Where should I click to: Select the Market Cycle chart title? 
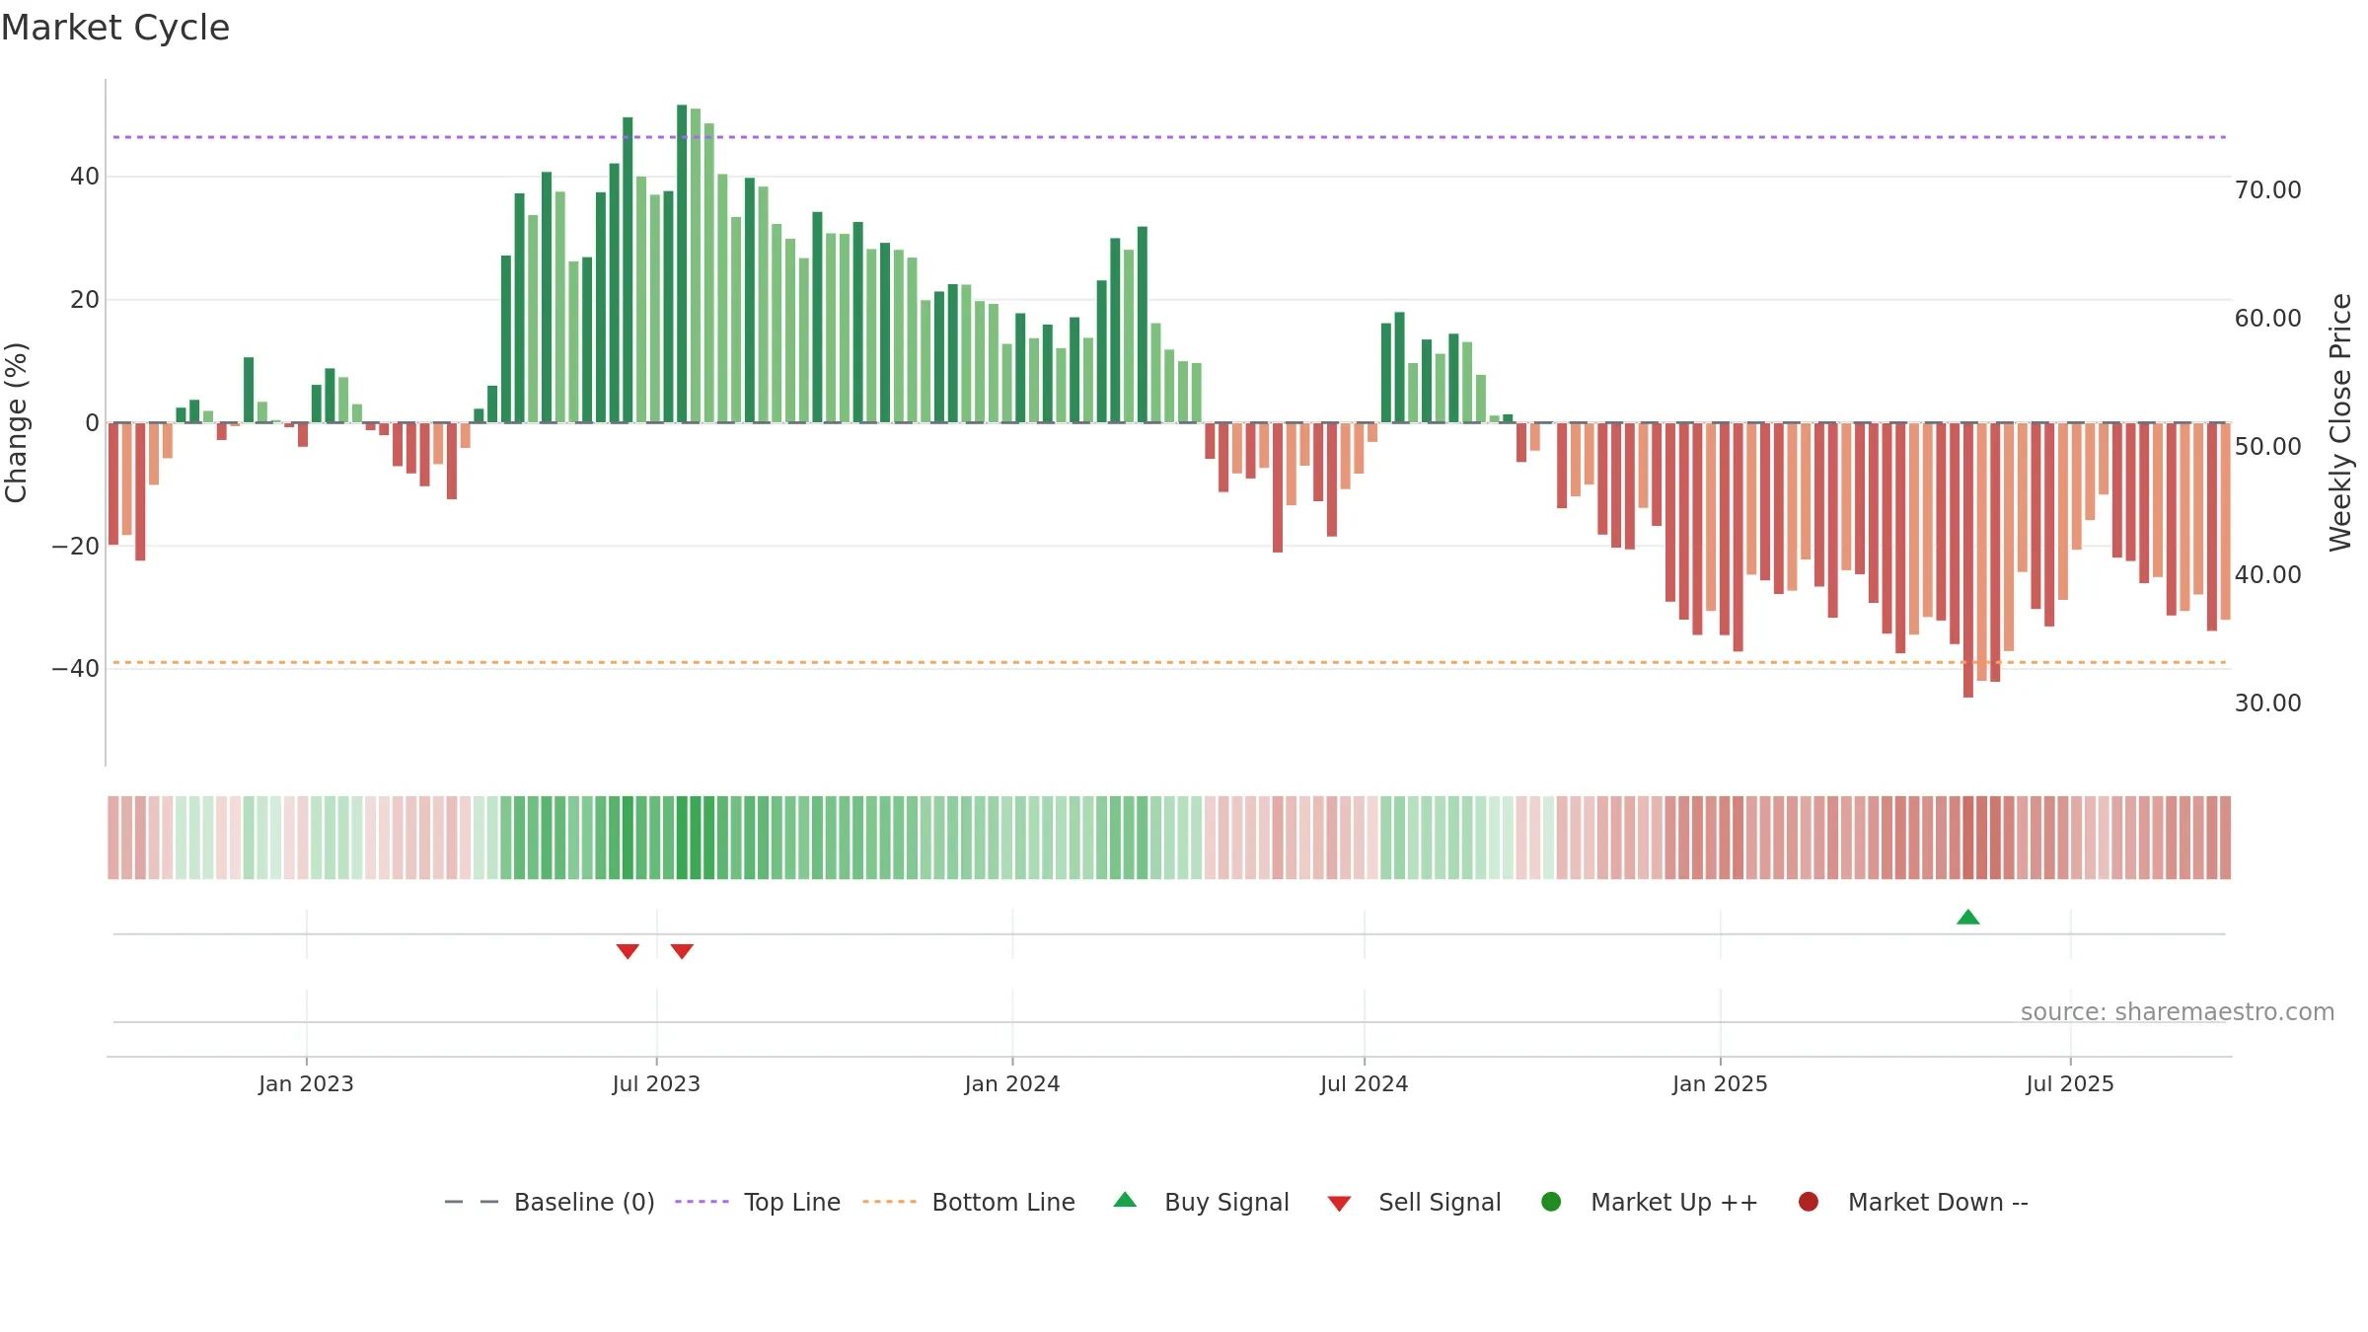(115, 28)
